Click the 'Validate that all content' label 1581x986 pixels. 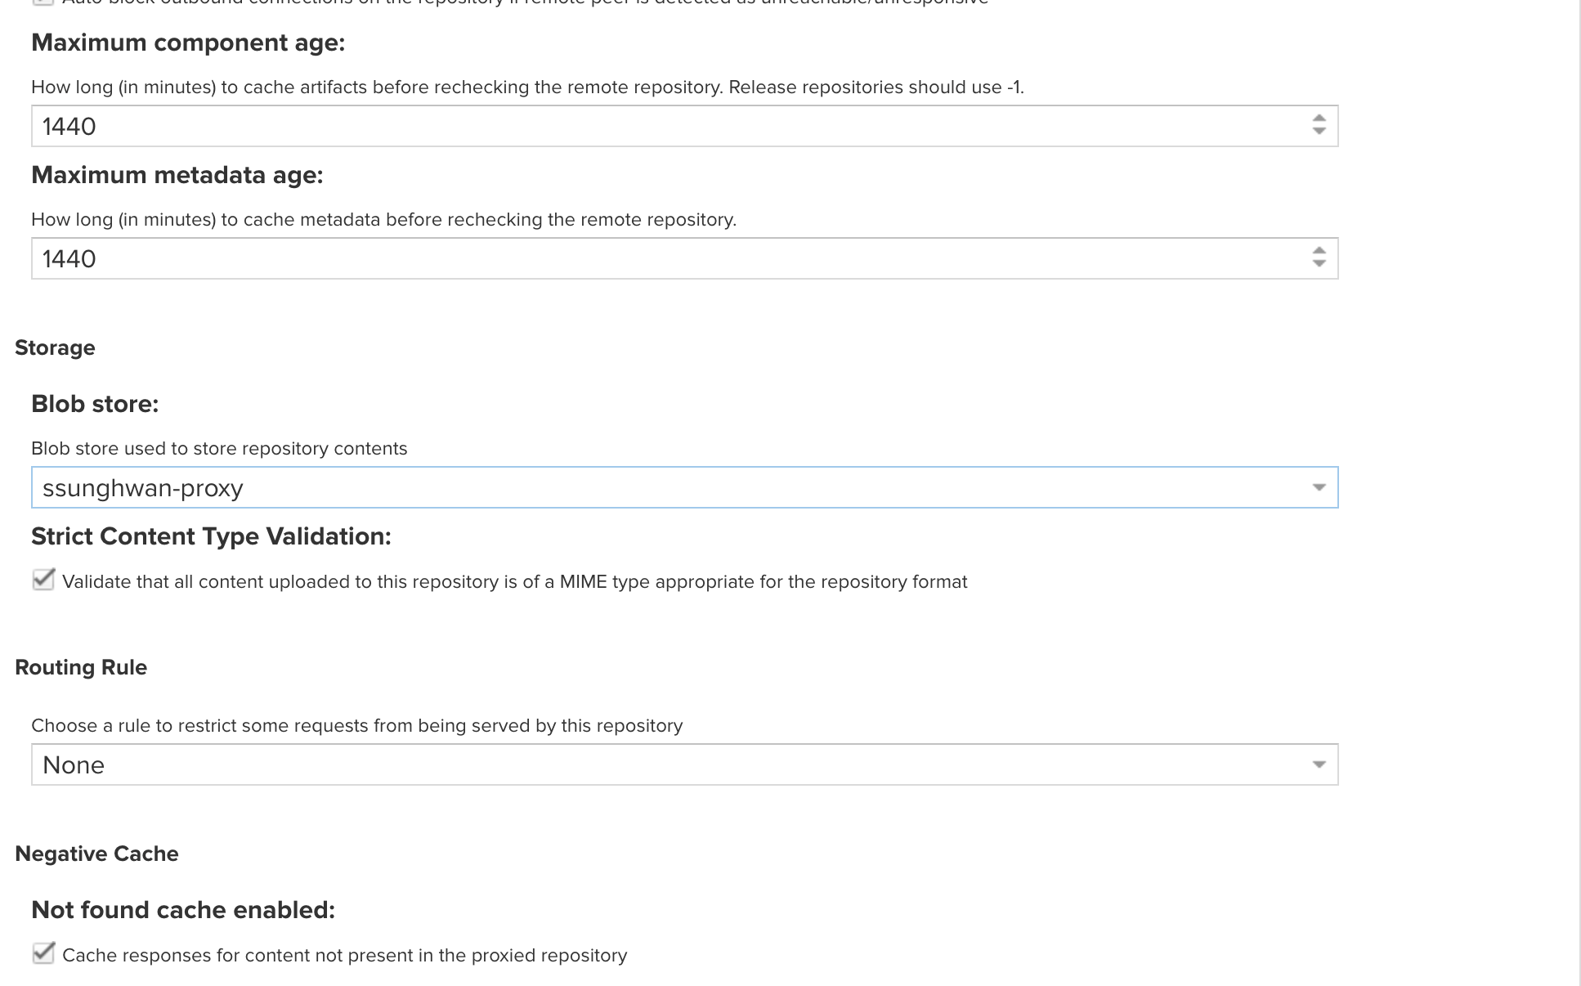click(x=515, y=581)
